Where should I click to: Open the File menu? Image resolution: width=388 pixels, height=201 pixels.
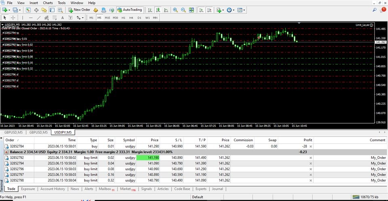(10, 3)
